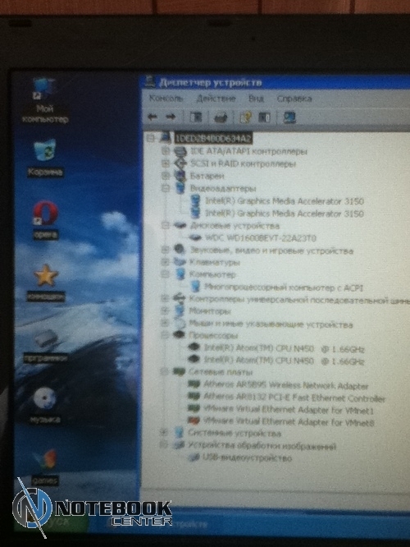The width and height of the screenshot is (410, 547).
Task: Open the Действие menu
Action: [216, 99]
